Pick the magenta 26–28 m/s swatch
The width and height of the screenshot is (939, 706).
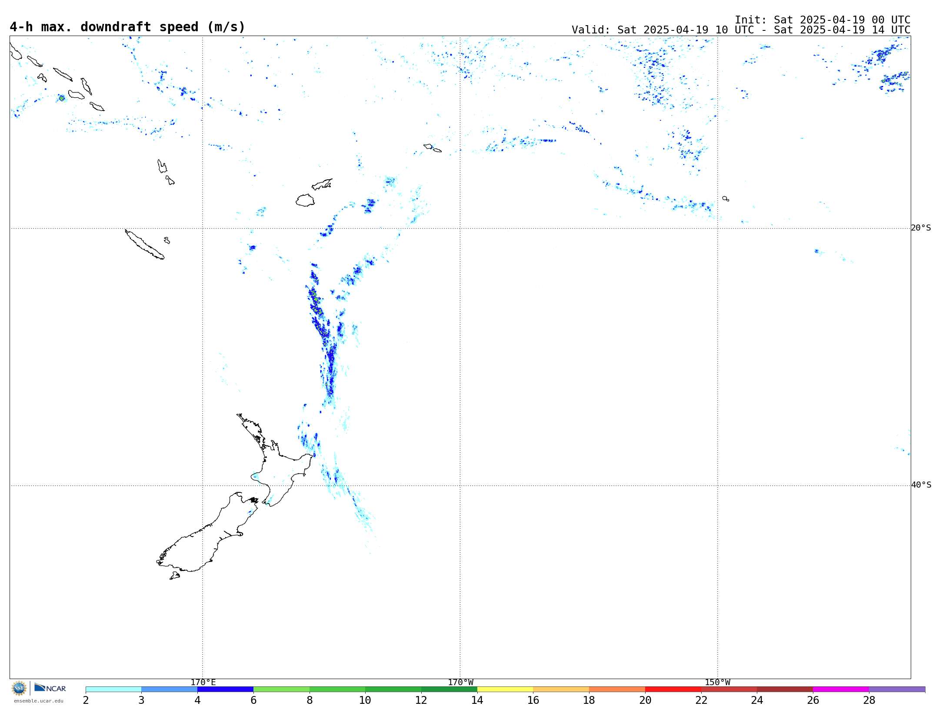[841, 690]
